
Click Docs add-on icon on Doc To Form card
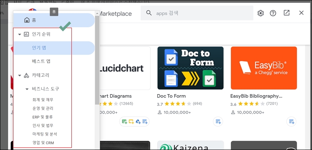click(218, 122)
